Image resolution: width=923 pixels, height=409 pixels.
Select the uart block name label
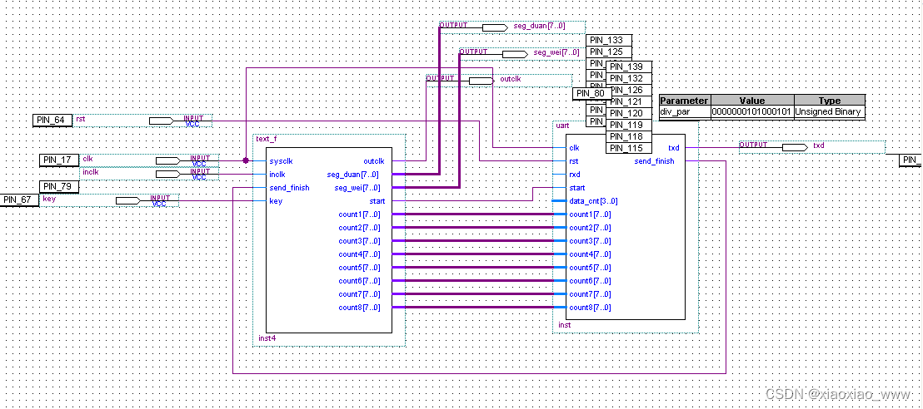(562, 126)
